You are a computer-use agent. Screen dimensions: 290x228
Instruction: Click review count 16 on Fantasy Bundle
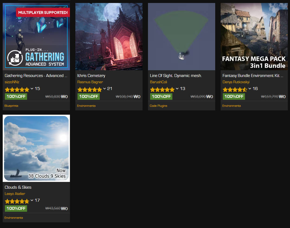tap(255, 89)
